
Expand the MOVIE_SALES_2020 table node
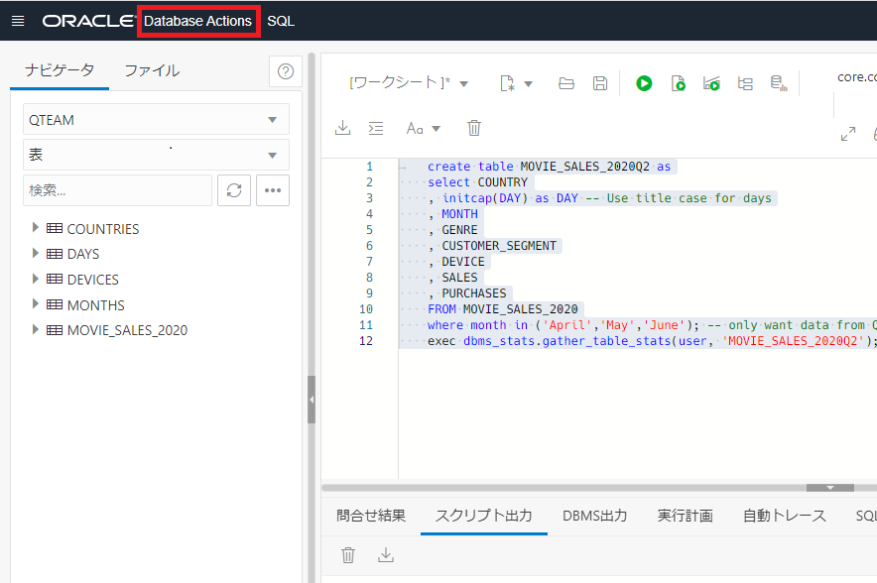click(36, 329)
